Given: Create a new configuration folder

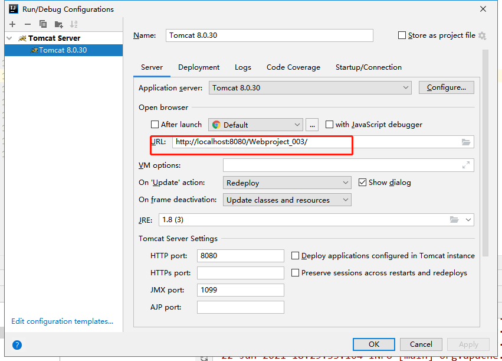Looking at the screenshot, I should pyautogui.click(x=58, y=24).
